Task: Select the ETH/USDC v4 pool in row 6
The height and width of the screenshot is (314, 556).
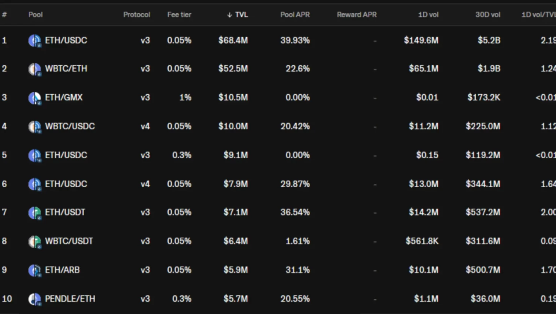Action: tap(278, 184)
